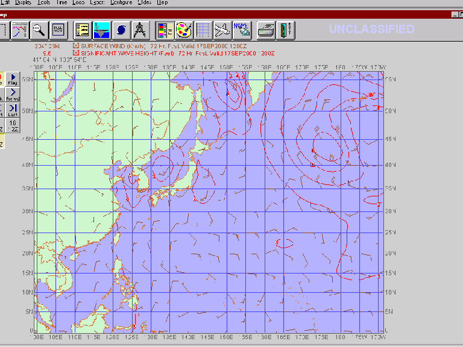Click the 16 12Z time step button
Viewport: 463px width, 347px height.
point(13,125)
